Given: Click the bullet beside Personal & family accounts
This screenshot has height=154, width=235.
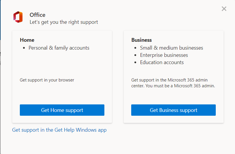Looking at the screenshot, I should pos(24,48).
